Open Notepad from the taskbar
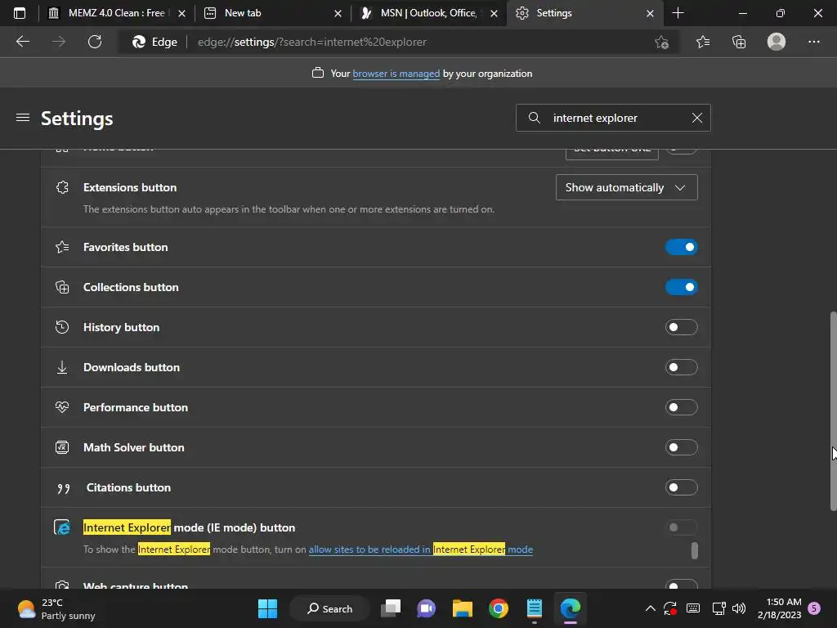The height and width of the screenshot is (628, 837). pyautogui.click(x=535, y=608)
